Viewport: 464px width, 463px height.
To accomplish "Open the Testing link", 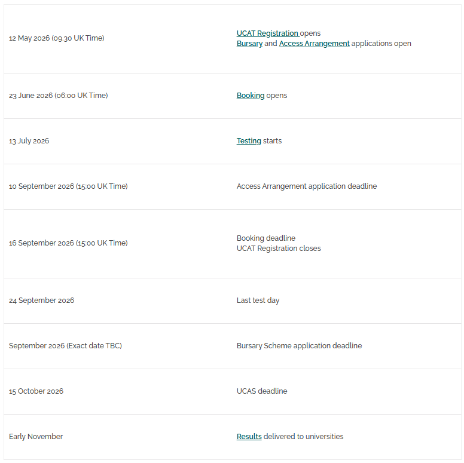I will [249, 141].
